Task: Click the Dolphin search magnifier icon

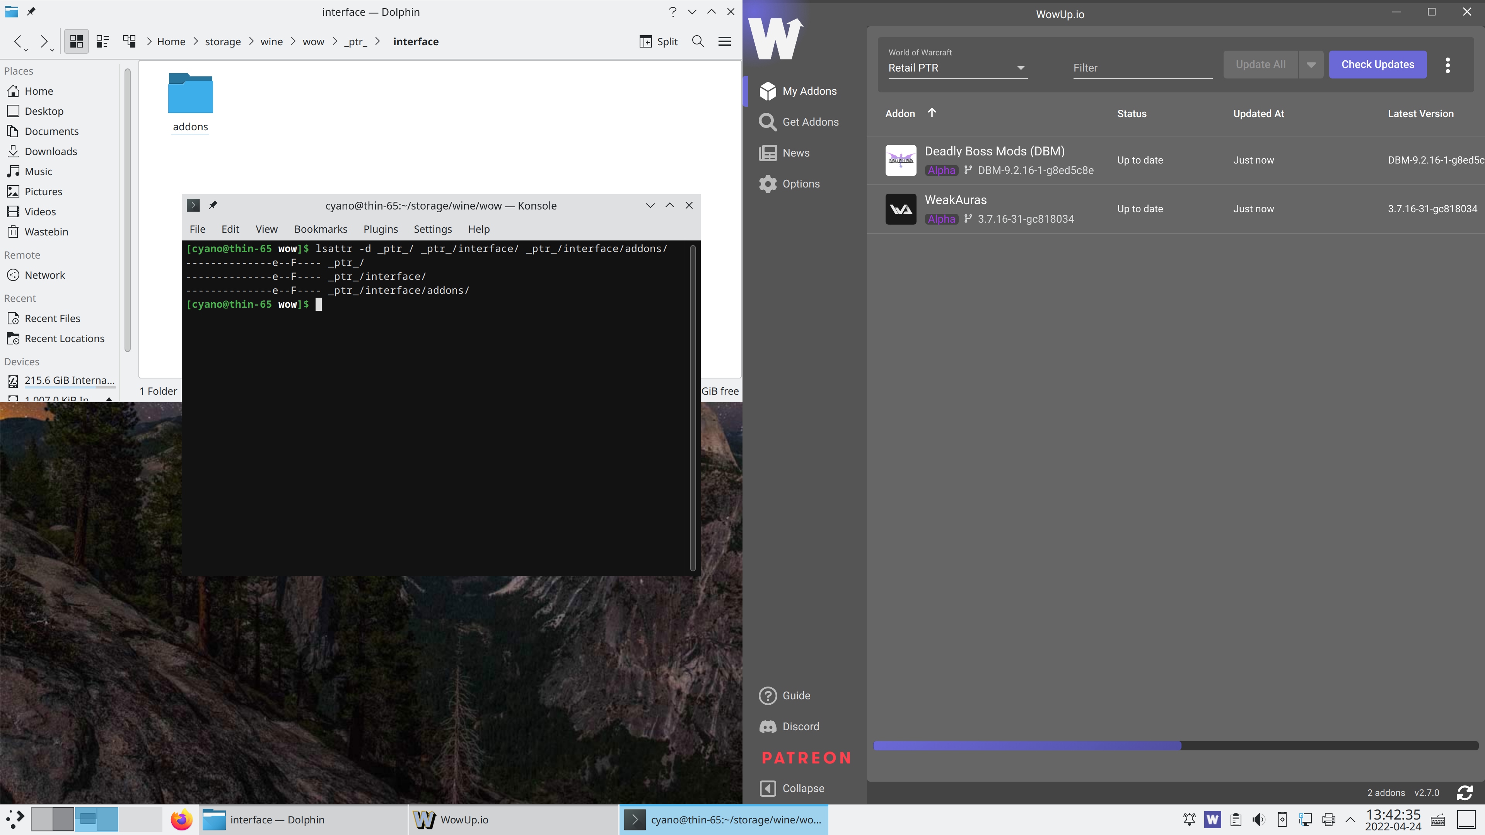Action: pos(698,41)
